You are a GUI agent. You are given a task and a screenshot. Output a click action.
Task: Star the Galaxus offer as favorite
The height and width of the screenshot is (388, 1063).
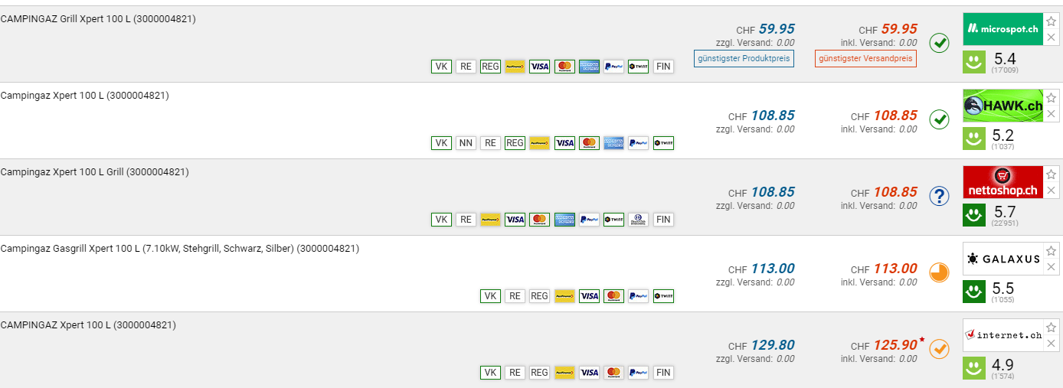coord(1052,251)
